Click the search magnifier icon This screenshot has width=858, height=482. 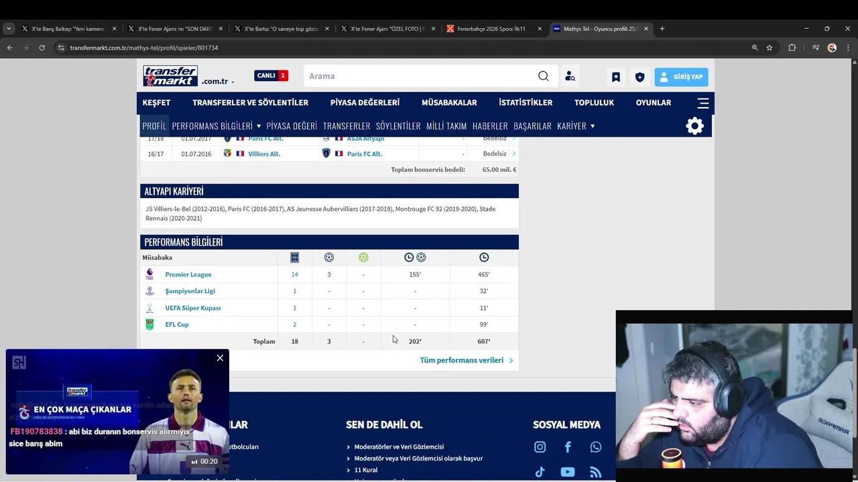coord(544,76)
